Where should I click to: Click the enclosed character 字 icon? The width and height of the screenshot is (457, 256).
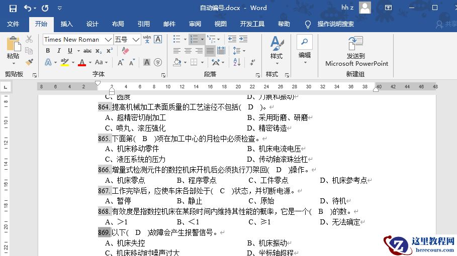(158, 62)
